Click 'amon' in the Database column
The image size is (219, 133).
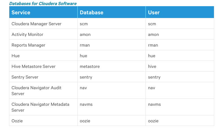[85, 35]
